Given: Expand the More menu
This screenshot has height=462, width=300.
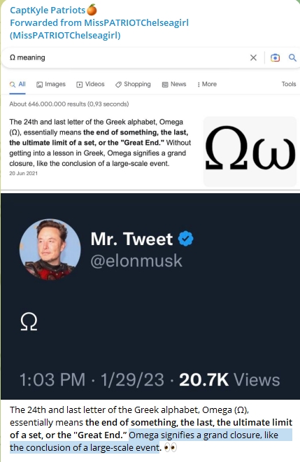Looking at the screenshot, I should (207, 84).
